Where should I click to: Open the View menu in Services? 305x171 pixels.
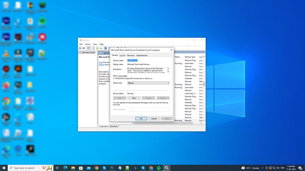(95, 44)
